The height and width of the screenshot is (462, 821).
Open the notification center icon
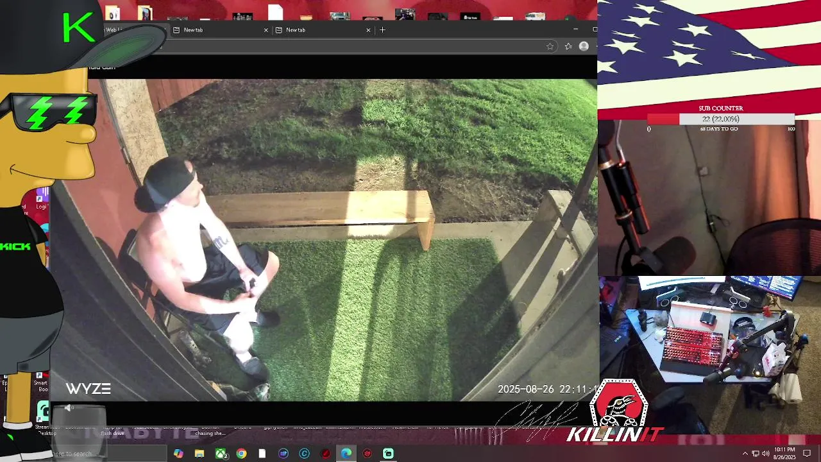(807, 454)
